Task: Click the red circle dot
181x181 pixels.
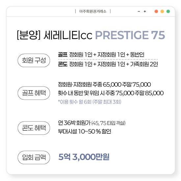Action: [x=156, y=11]
